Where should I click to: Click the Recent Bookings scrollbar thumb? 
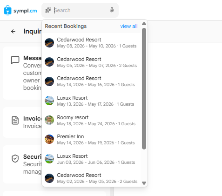click(144, 88)
